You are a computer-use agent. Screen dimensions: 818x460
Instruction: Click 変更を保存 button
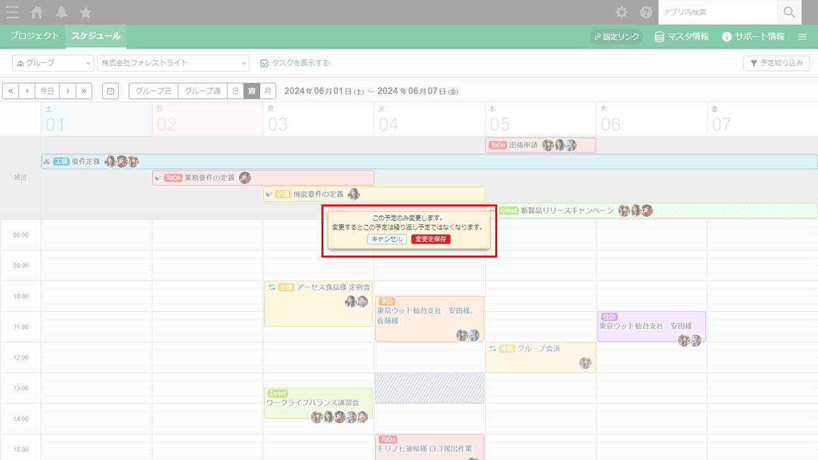pyautogui.click(x=431, y=239)
